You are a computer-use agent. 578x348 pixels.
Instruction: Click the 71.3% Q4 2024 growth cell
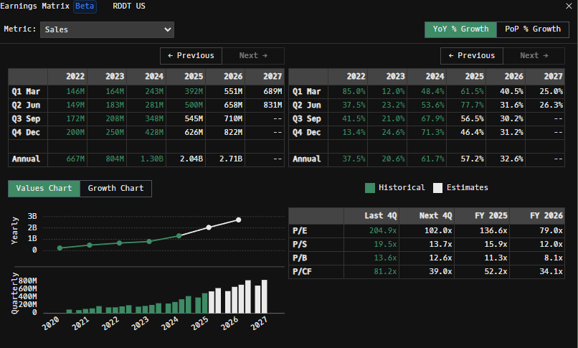pos(427,132)
